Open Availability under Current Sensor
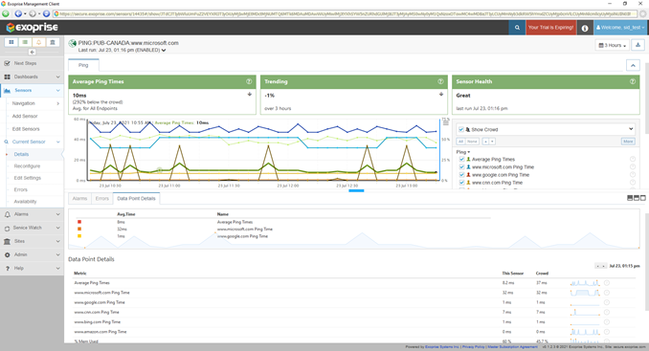The image size is (649, 351). pyautogui.click(x=25, y=202)
